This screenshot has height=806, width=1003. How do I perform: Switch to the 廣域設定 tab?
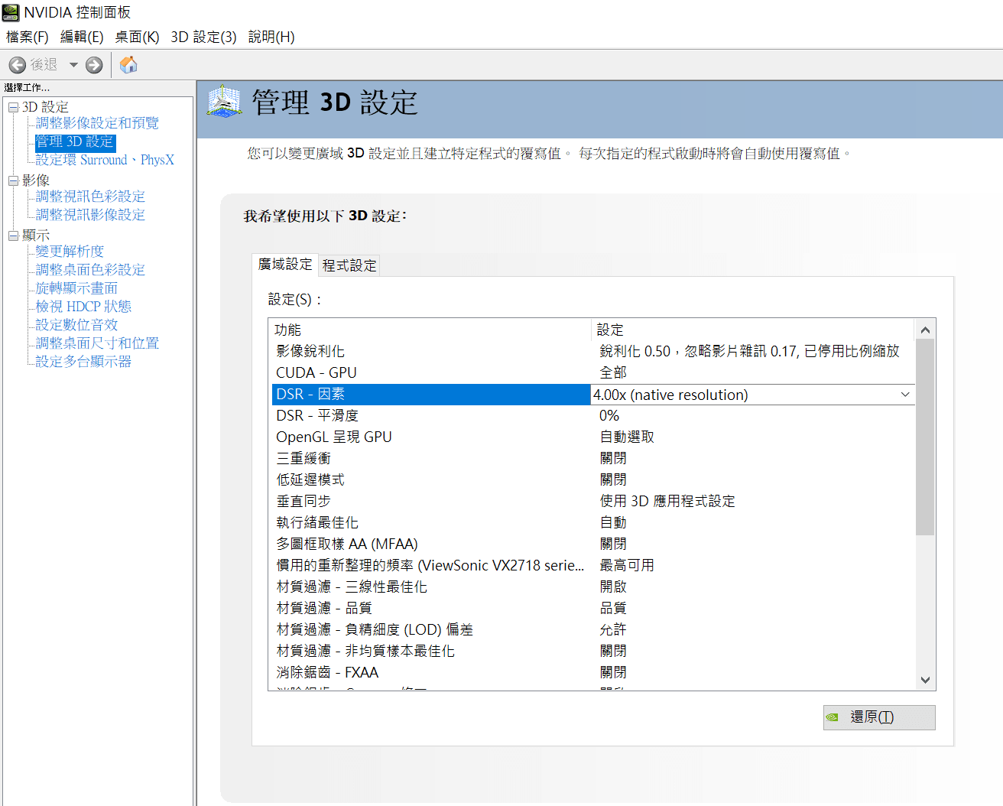point(285,264)
